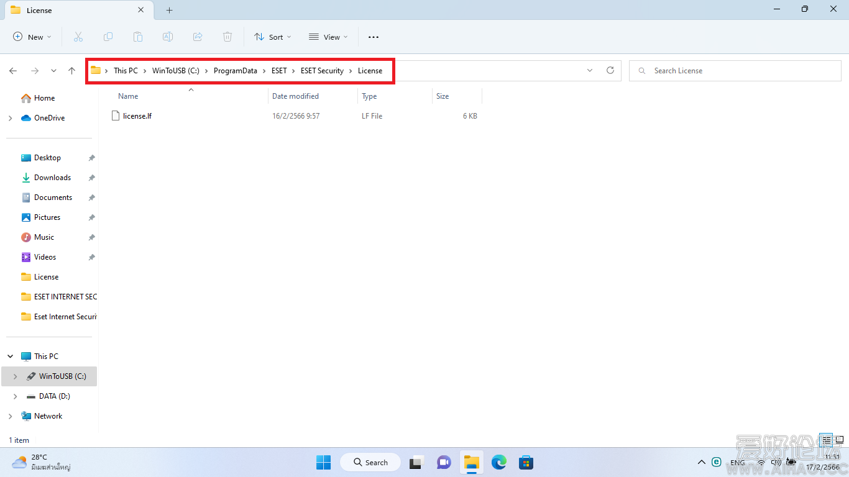Click the Cut scissors icon
Screen dimensions: 849x477
coord(78,37)
